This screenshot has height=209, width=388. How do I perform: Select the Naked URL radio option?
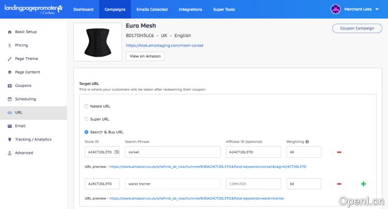pos(86,106)
